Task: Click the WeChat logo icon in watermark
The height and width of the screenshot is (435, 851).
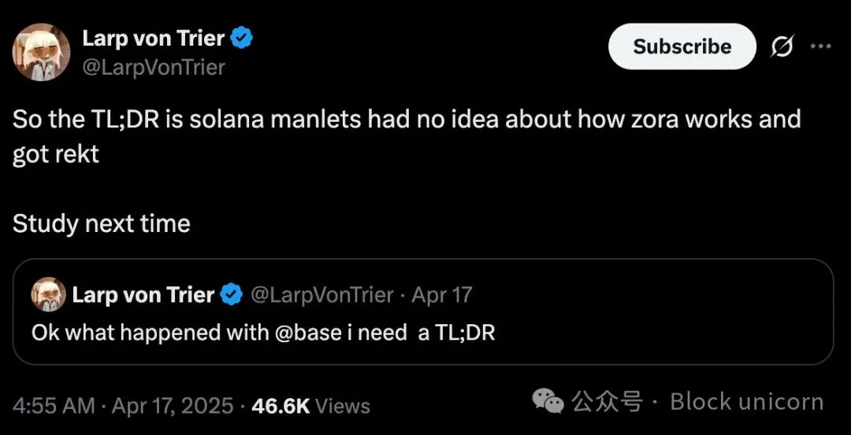Action: [548, 401]
